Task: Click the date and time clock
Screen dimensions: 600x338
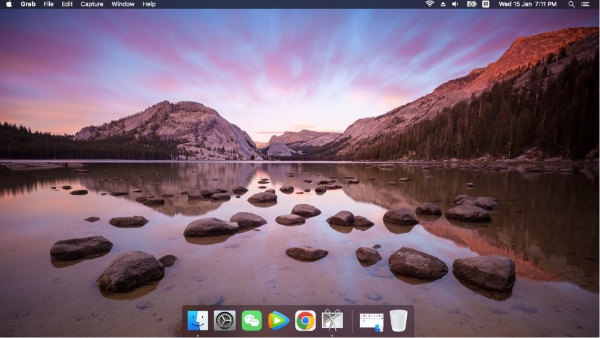Action: pyautogui.click(x=527, y=4)
